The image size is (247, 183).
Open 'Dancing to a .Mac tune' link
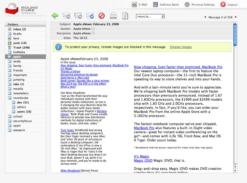click(x=75, y=78)
